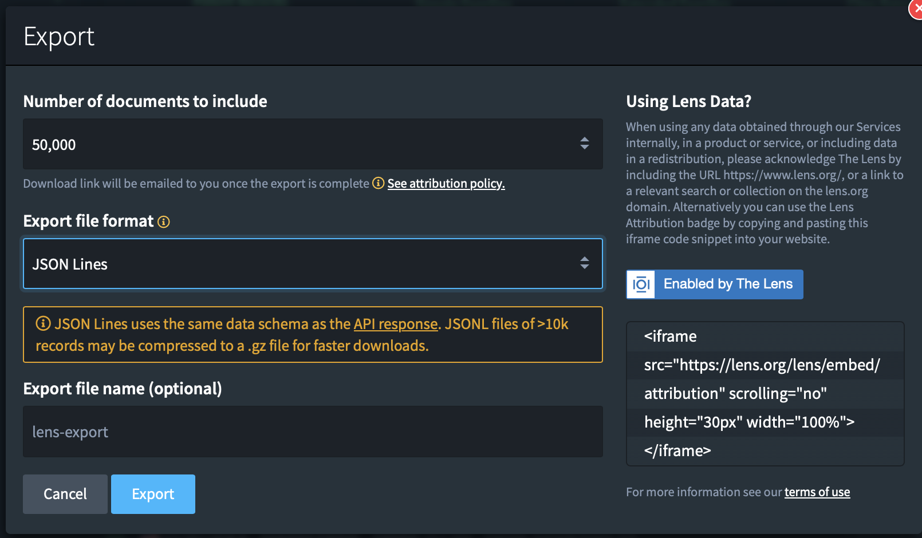Click the up-down arrows on the JSON Lines selector
This screenshot has height=538, width=922.
pos(584,263)
